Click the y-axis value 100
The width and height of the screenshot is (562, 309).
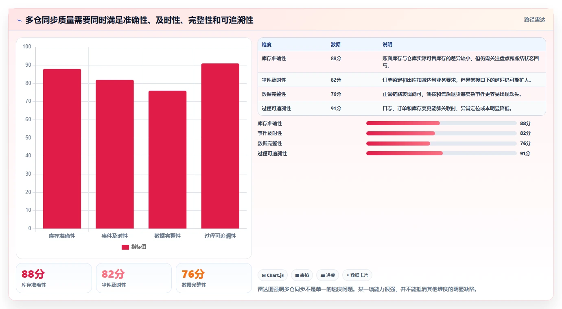click(x=27, y=47)
